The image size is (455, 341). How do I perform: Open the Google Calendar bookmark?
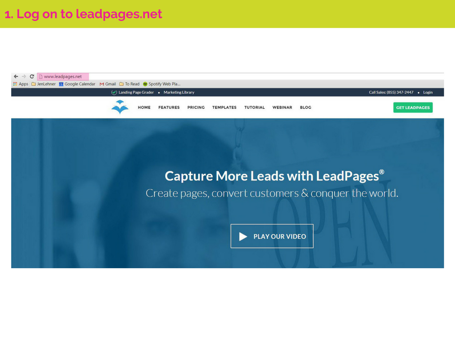point(77,84)
